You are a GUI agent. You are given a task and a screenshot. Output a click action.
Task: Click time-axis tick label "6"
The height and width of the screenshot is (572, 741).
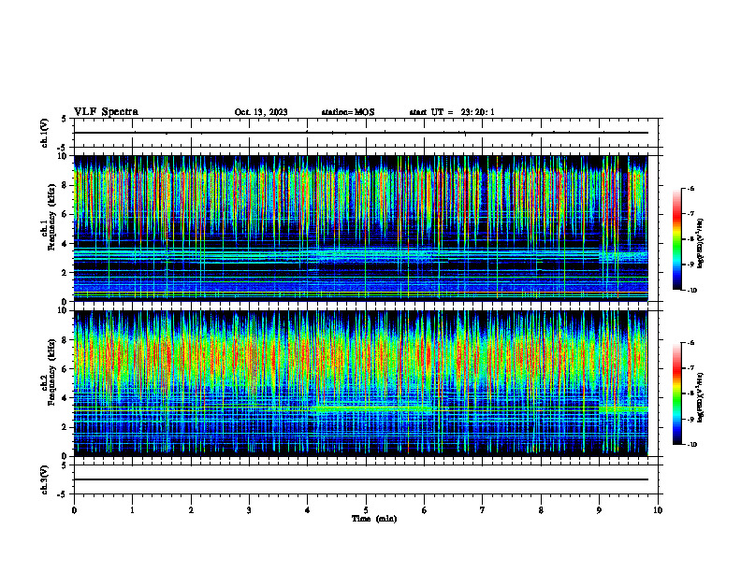[424, 510]
